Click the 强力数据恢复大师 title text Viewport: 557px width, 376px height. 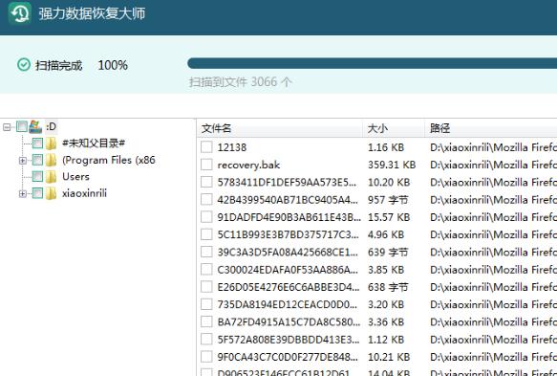tap(92, 13)
